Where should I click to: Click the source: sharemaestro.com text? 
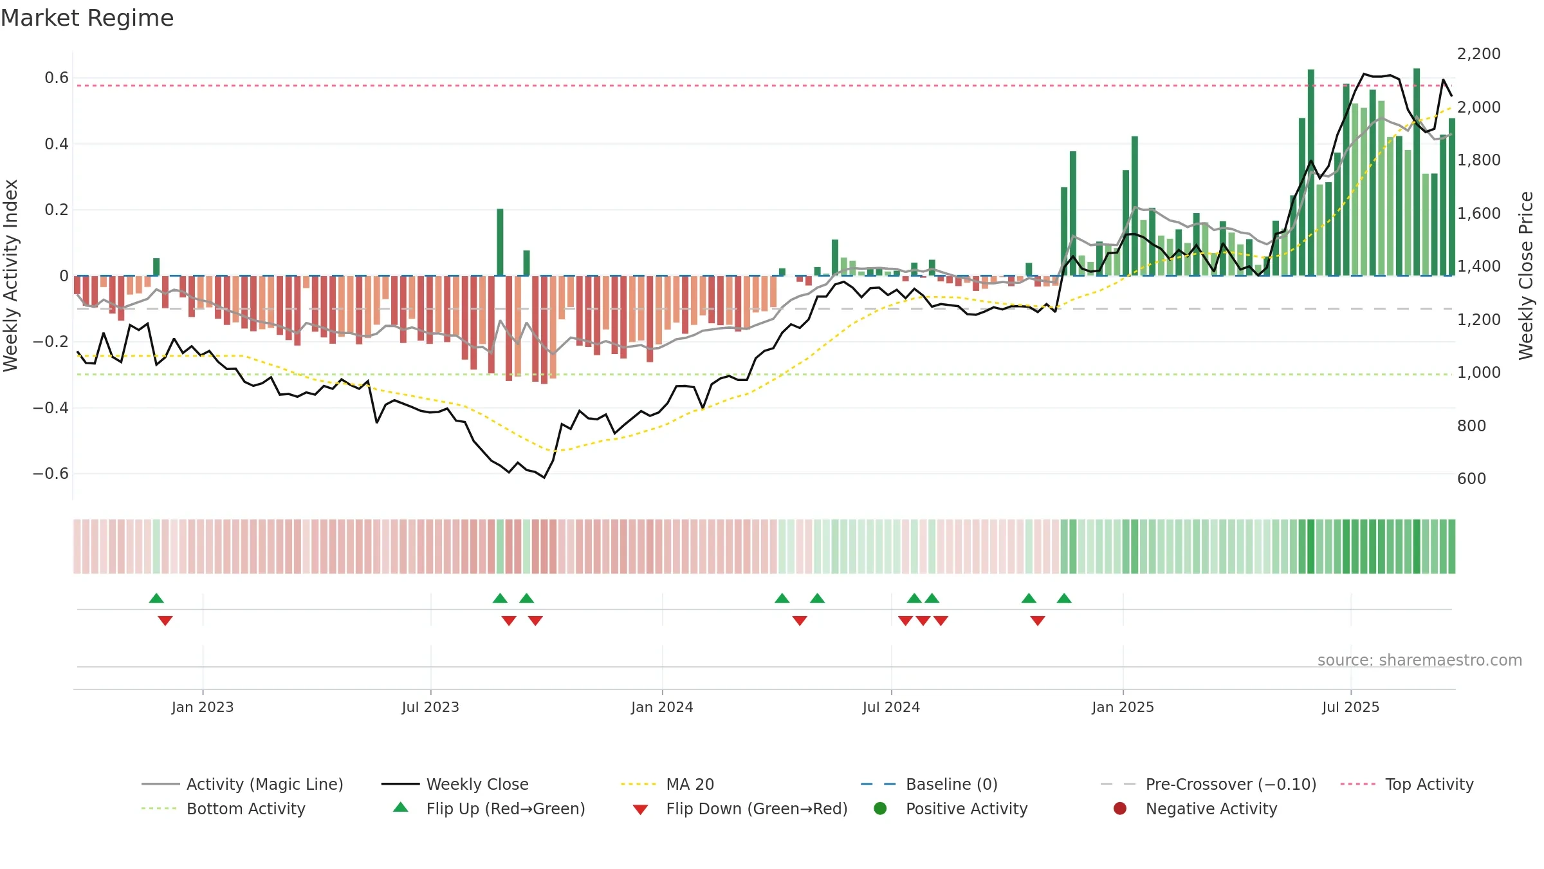click(1420, 660)
